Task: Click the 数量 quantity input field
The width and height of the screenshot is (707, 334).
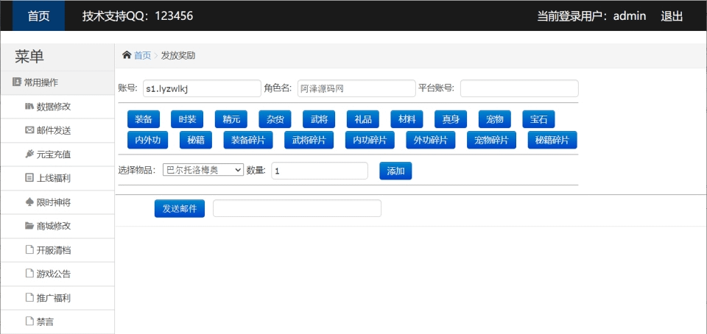Action: tap(320, 171)
